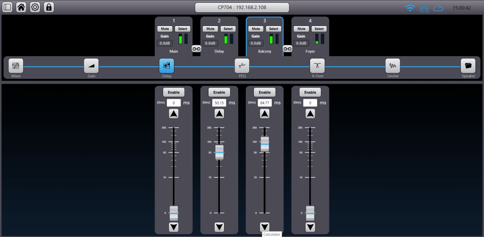Select channel 1 Main
Viewport: 484px width, 237px height.
pos(182,29)
